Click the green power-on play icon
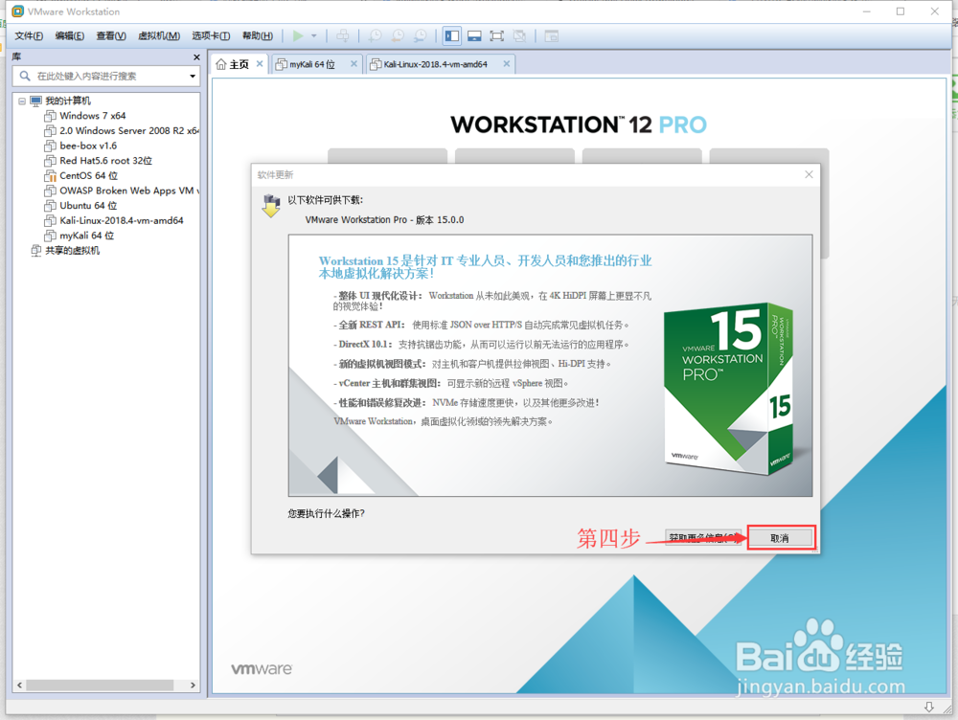Viewport: 958px width, 720px height. click(x=298, y=36)
